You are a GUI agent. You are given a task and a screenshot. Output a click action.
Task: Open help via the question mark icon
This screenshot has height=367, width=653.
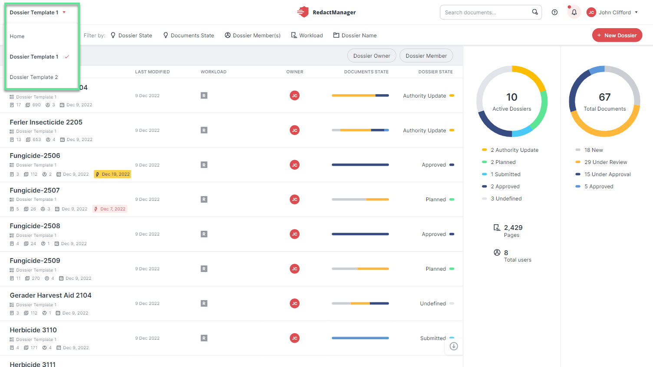pyautogui.click(x=554, y=12)
